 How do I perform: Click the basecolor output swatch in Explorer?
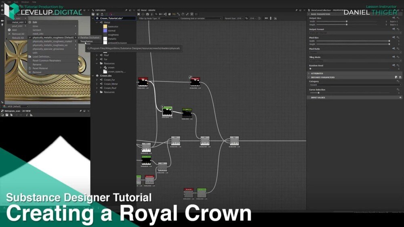point(105,27)
